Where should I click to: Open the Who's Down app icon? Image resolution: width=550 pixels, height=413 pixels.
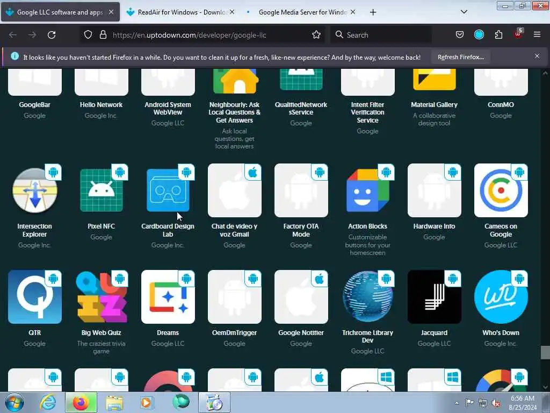501,297
